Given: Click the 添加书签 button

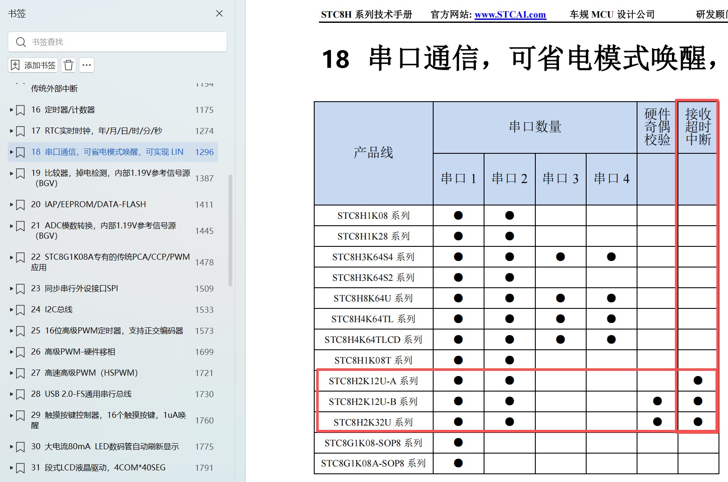Looking at the screenshot, I should 33,65.
